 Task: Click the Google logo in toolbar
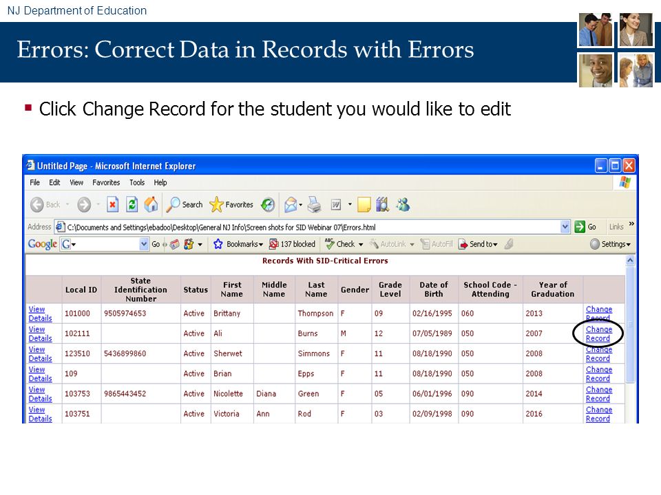(x=42, y=244)
